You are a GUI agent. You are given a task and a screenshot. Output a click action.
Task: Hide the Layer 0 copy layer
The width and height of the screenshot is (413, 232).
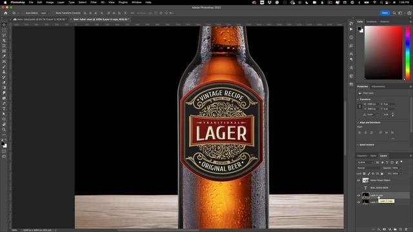pos(359,195)
